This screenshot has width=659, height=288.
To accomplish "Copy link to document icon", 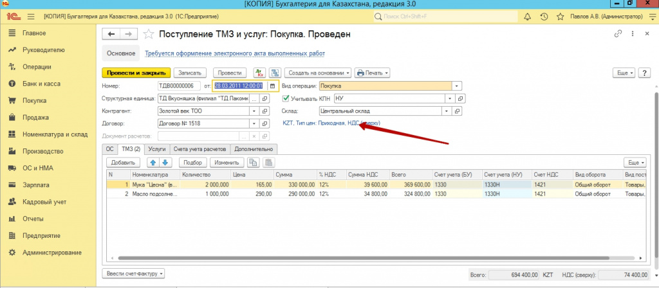I will [x=618, y=34].
